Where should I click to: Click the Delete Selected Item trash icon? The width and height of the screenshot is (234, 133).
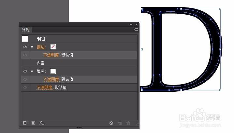(128, 123)
